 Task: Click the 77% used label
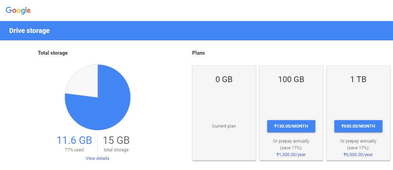click(x=74, y=150)
